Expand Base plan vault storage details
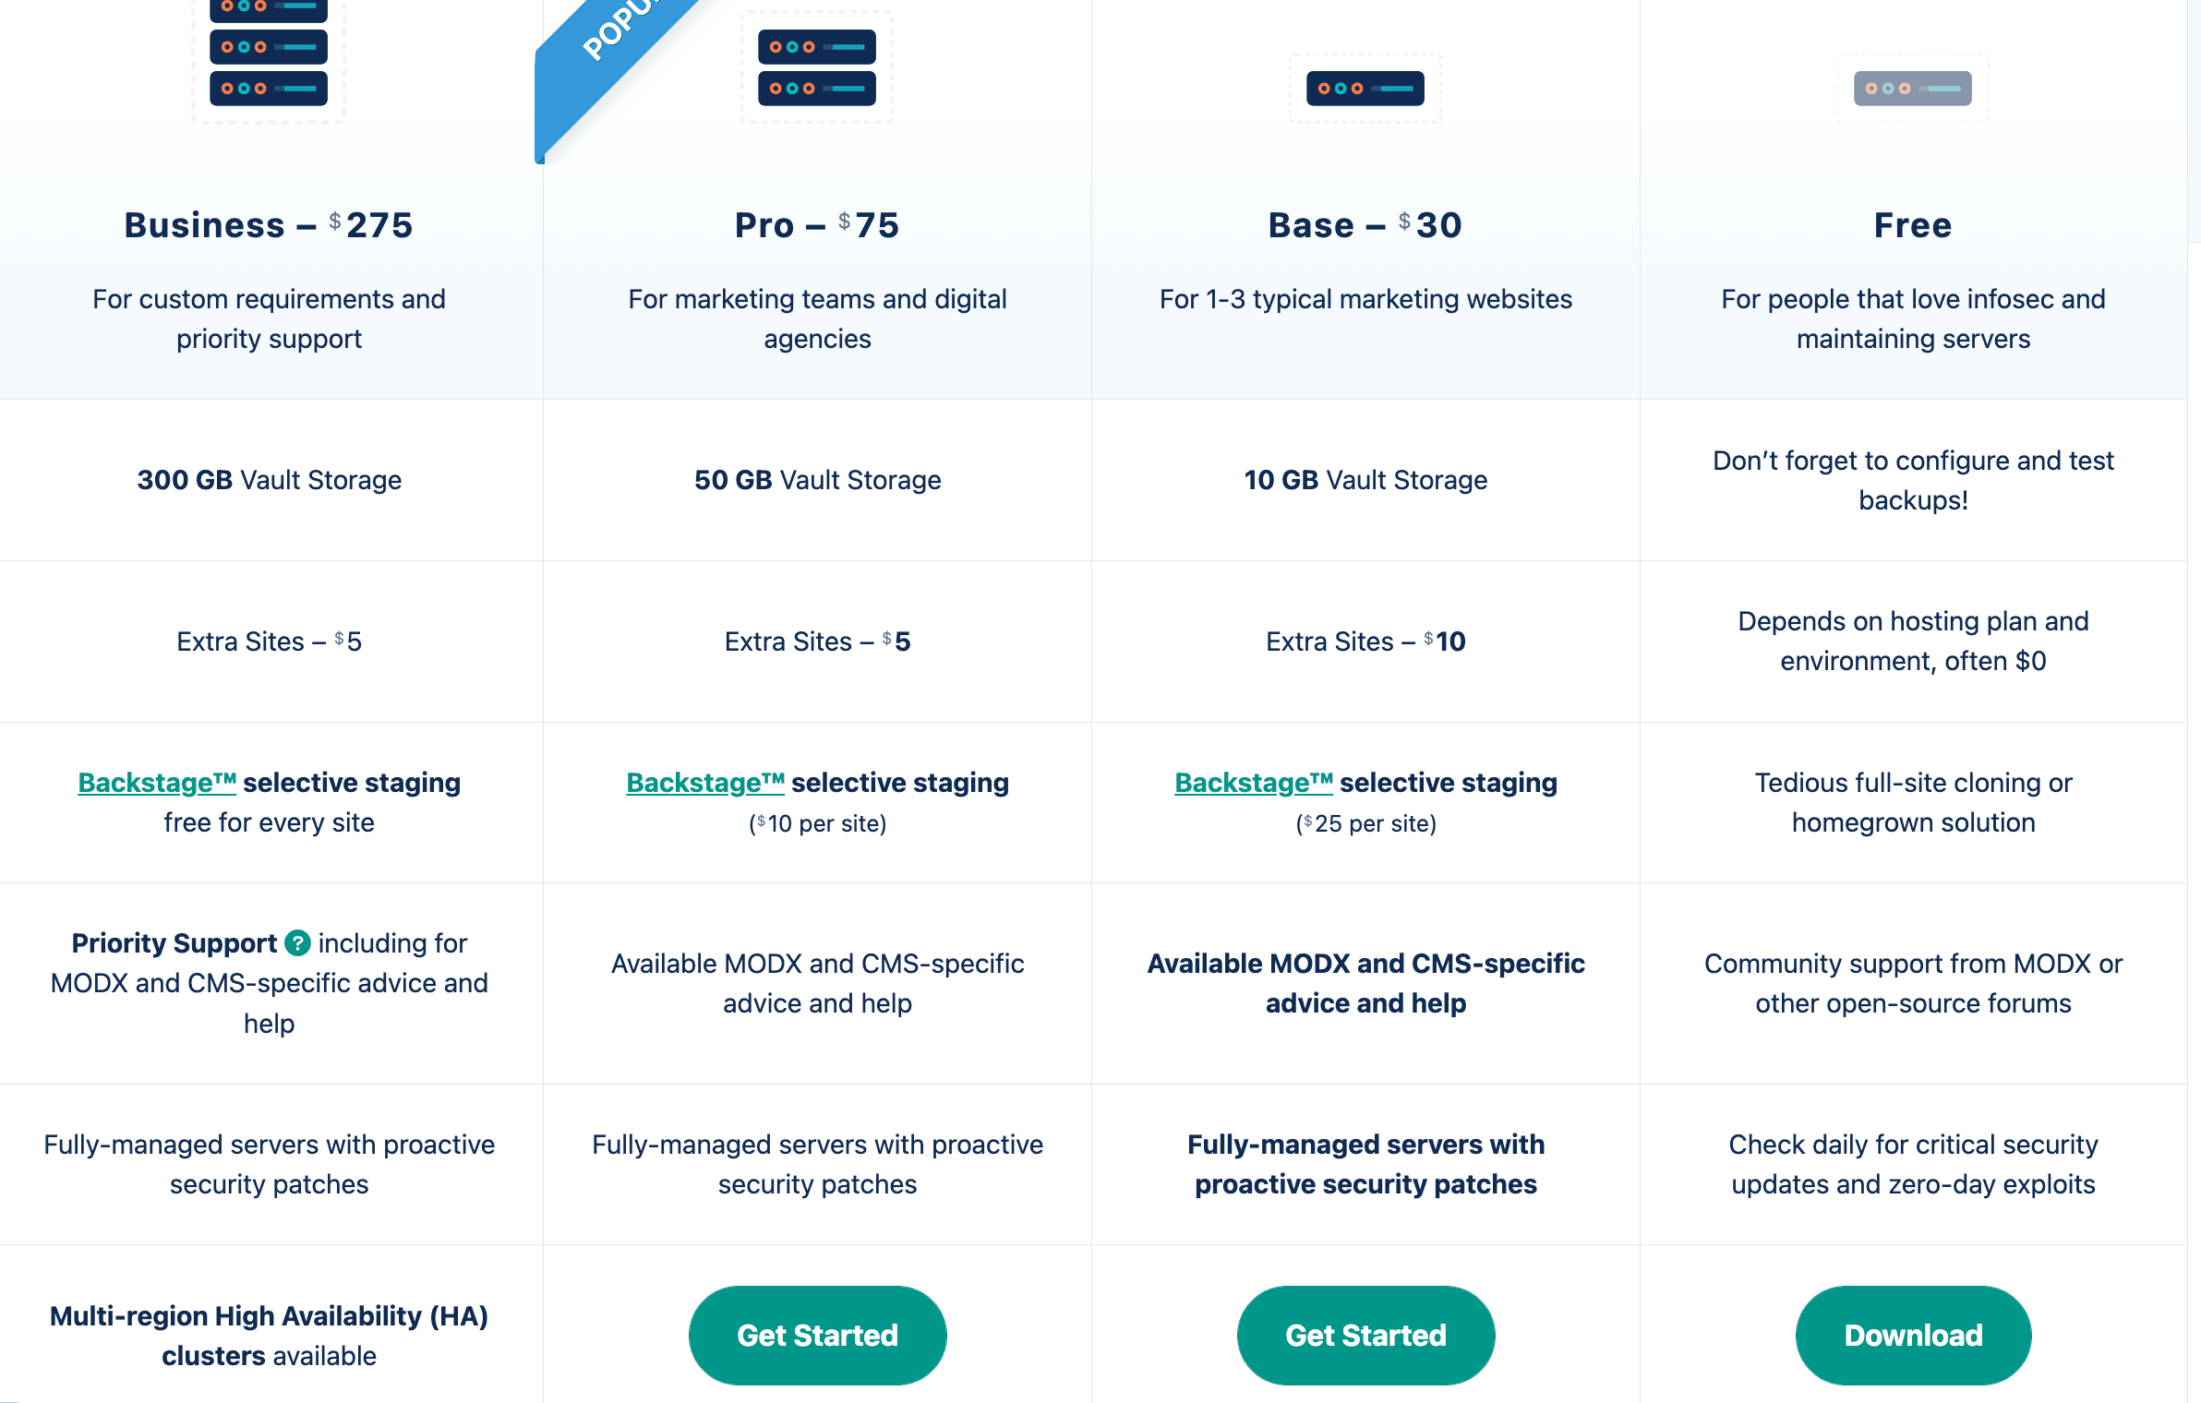The image size is (2201, 1403). (1364, 479)
